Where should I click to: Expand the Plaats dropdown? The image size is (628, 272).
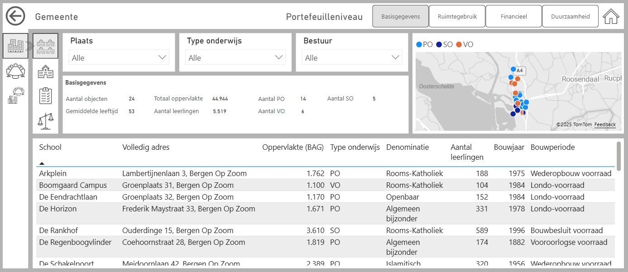click(x=119, y=58)
